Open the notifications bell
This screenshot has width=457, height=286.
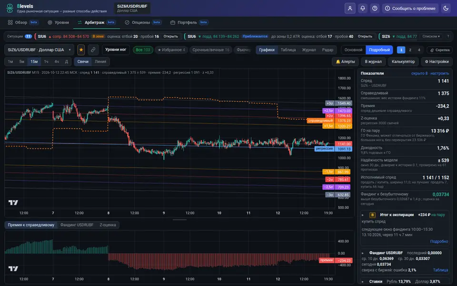363,8
